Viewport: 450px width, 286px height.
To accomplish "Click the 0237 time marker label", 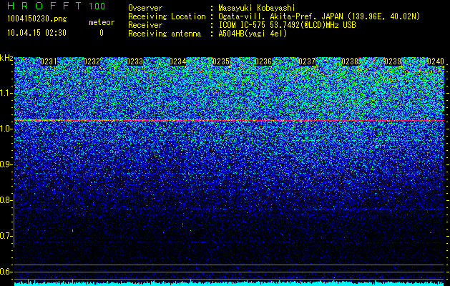I will pos(307,61).
